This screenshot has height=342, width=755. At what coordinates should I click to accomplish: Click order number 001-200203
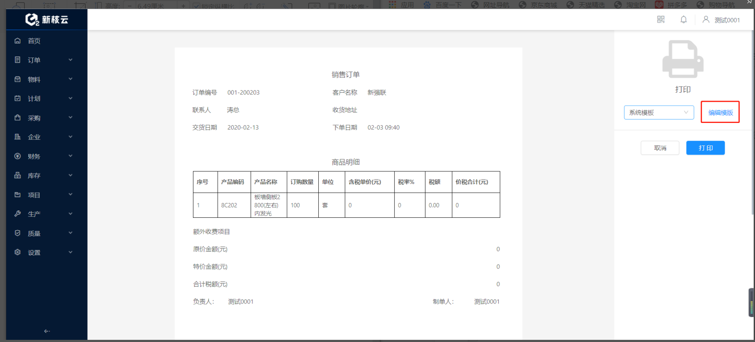tap(243, 93)
